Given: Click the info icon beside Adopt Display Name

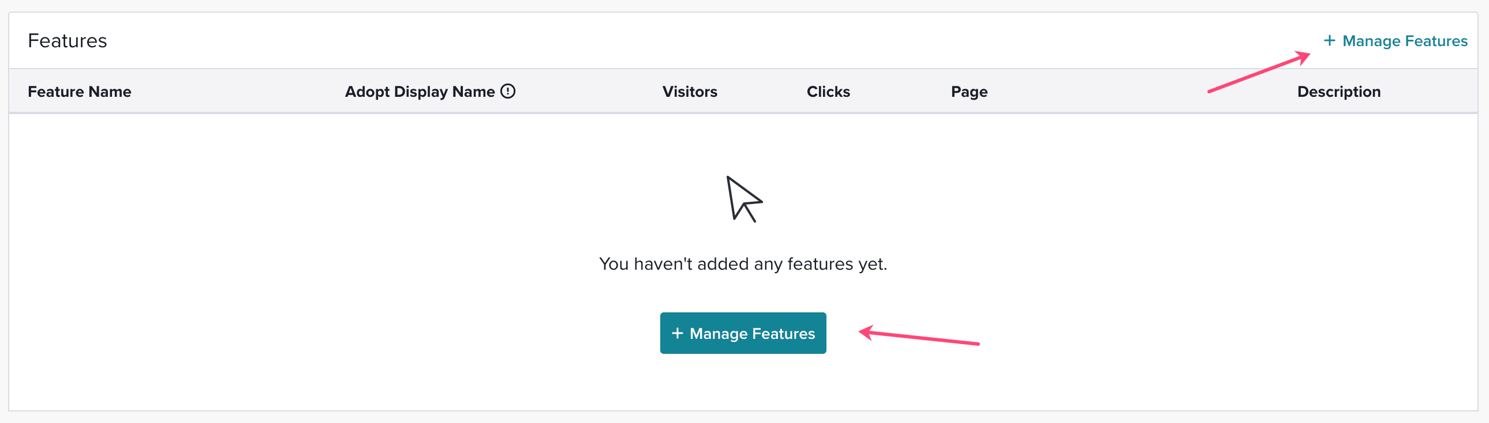Looking at the screenshot, I should [x=507, y=91].
